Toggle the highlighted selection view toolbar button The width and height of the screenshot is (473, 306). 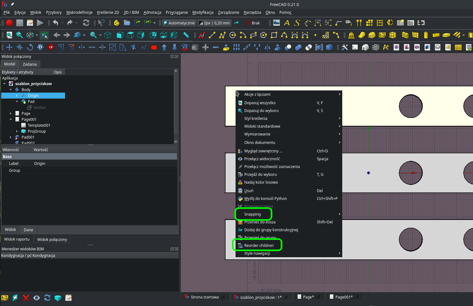tap(44, 35)
